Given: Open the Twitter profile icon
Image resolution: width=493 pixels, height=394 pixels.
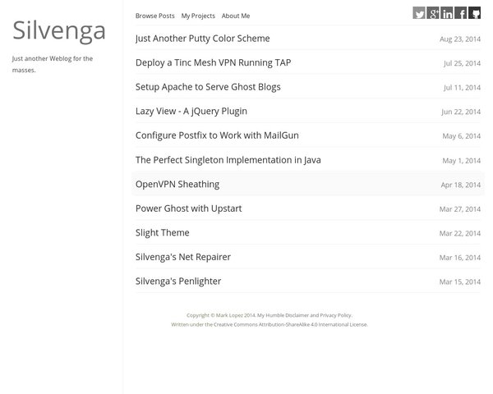Looking at the screenshot, I should click(419, 13).
